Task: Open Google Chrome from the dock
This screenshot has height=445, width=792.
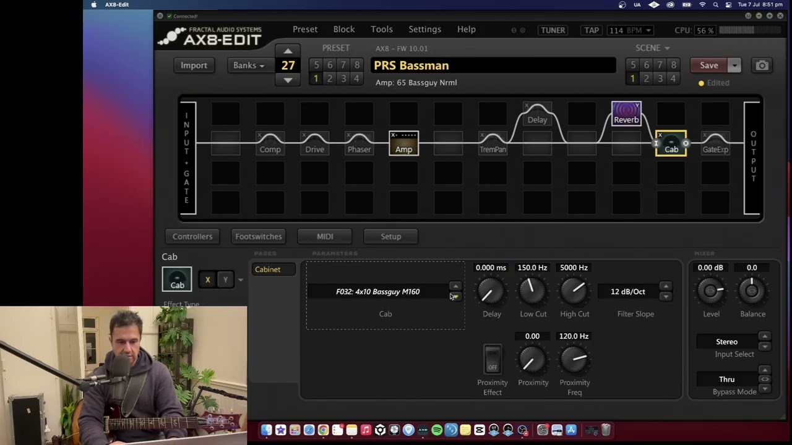Action: tap(323, 430)
